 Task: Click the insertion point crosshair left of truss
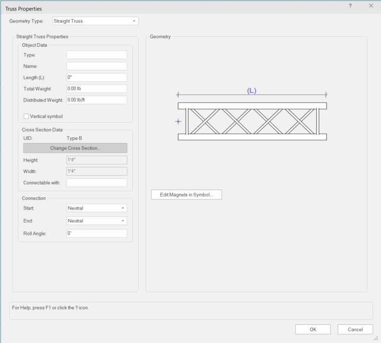(x=178, y=121)
